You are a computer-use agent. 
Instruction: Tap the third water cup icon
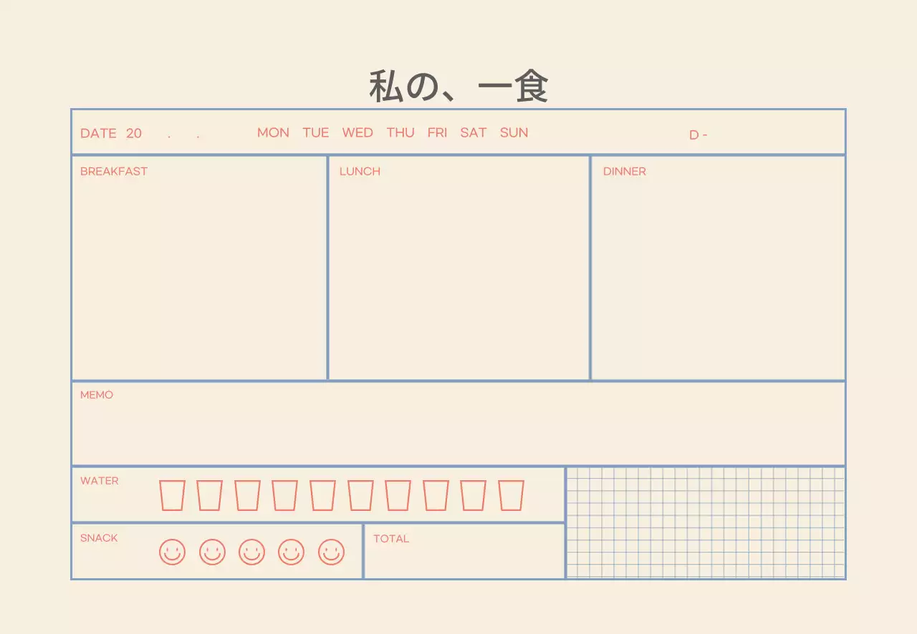point(247,495)
